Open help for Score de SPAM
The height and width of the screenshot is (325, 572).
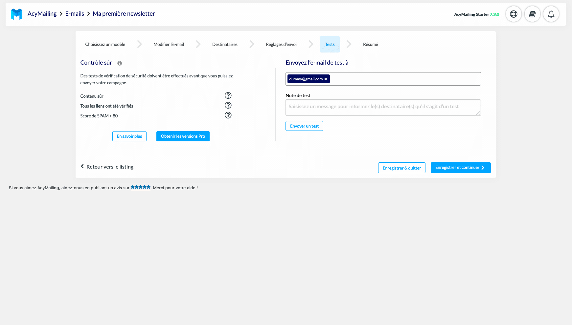pos(228,115)
